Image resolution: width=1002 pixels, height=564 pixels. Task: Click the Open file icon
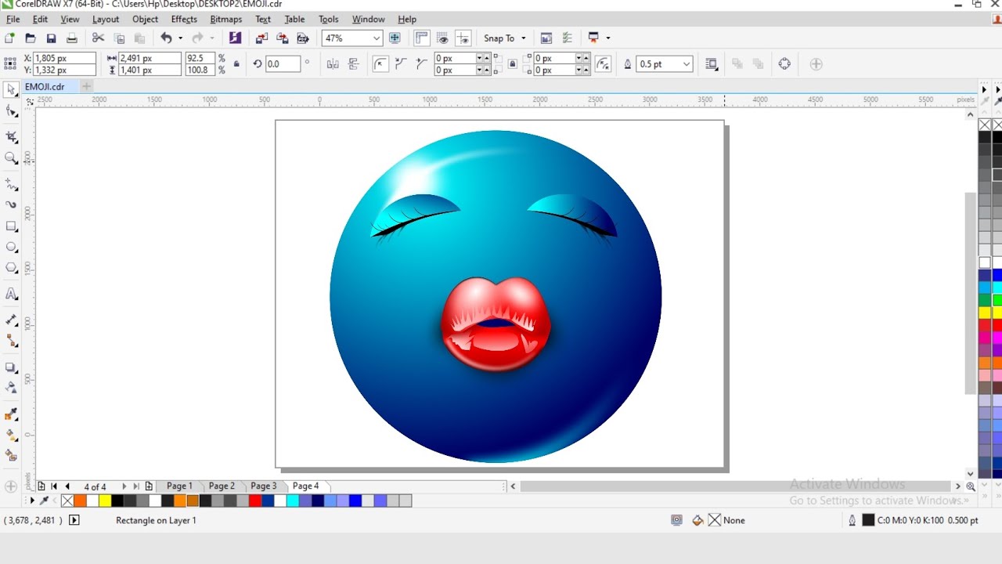tap(31, 38)
